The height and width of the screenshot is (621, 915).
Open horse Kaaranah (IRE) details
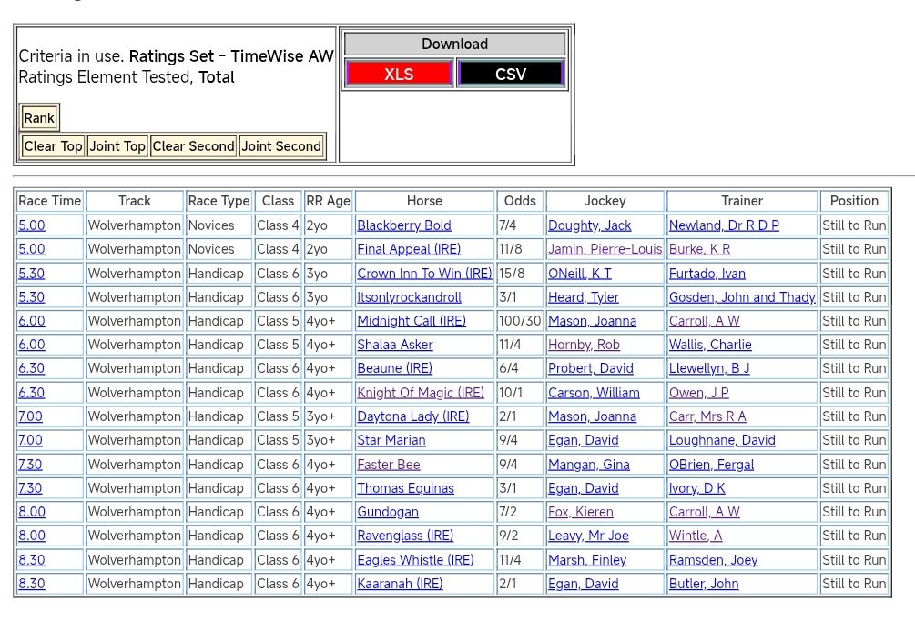pos(400,584)
